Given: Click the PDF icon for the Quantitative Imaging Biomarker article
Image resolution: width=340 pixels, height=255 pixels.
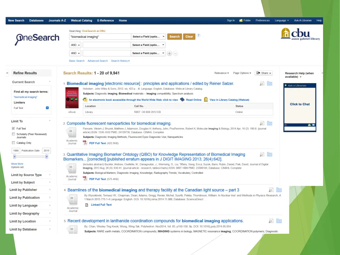Looking at the screenshot, I should pos(85,179).
